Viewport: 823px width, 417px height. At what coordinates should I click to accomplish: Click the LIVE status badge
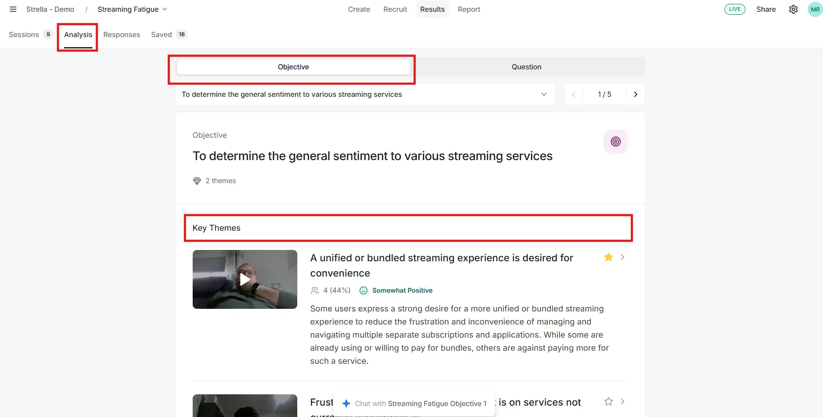735,9
